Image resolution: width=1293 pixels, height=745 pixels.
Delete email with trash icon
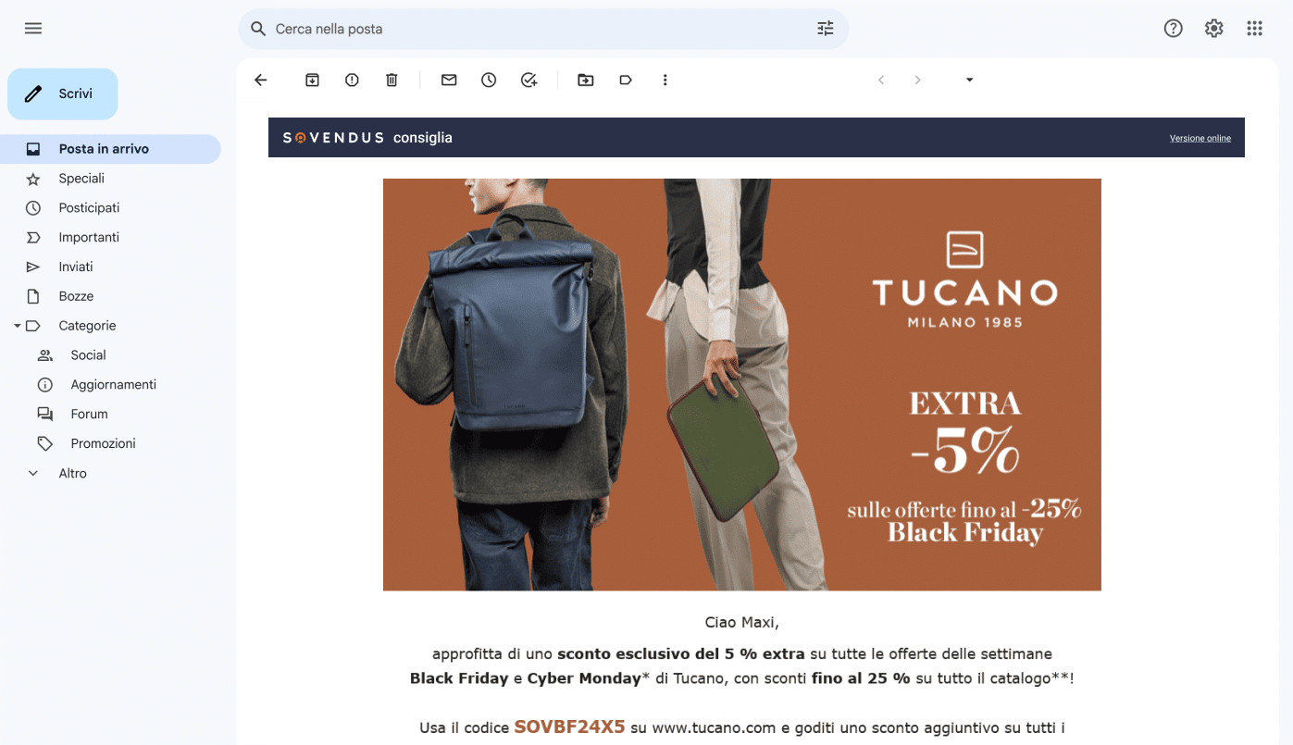392,81
